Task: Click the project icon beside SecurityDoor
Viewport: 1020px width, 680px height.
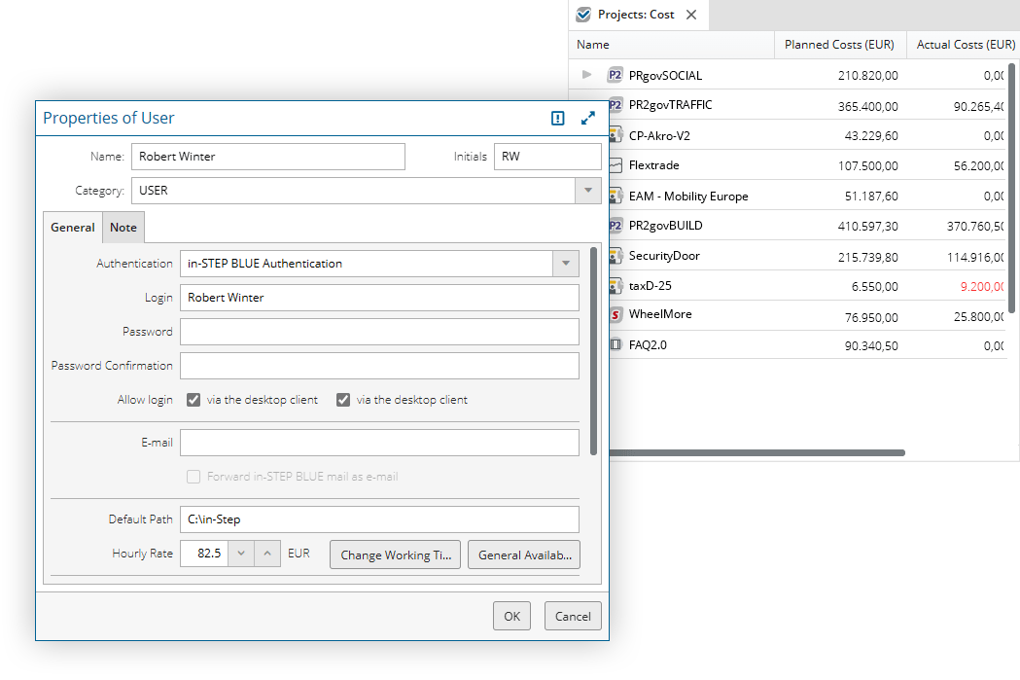Action: 616,256
